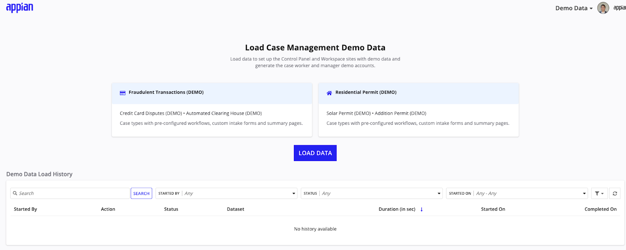
Task: Open the Demo Data dropdown menu
Action: pos(574,8)
